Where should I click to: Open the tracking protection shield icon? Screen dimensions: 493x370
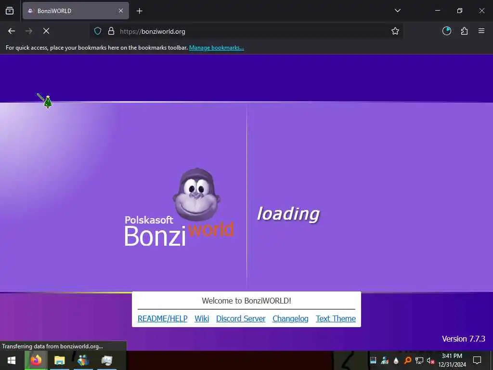click(x=98, y=31)
